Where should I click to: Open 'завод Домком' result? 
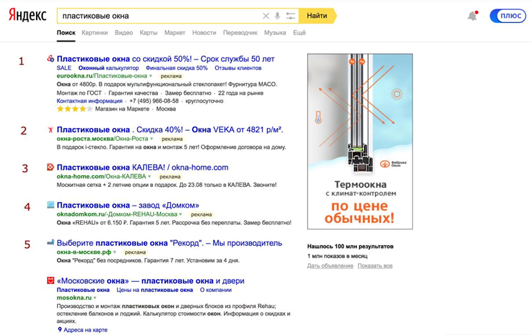coord(128,205)
